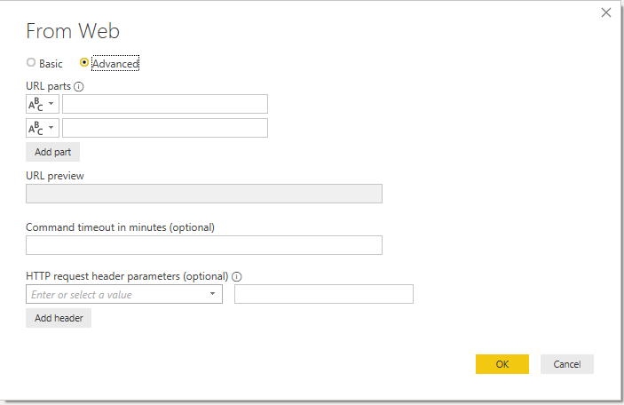Expand the header name combo box arrow
The height and width of the screenshot is (405, 624).
[x=212, y=294]
